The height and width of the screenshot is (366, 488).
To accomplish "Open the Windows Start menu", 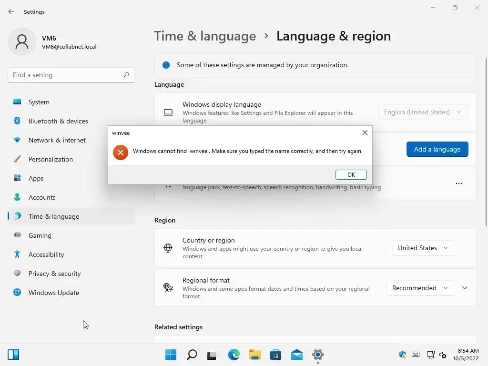I will [x=171, y=355].
